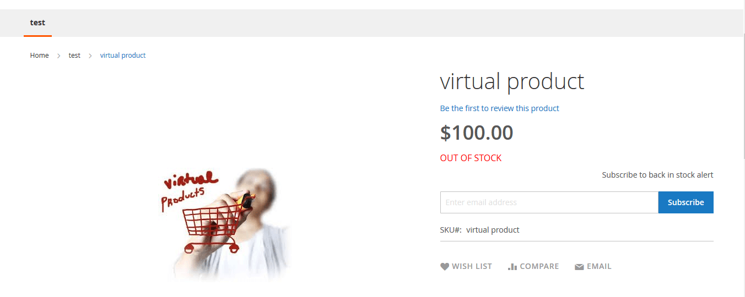Click the EMAIL to a friend link
The height and width of the screenshot is (297, 745).
[x=599, y=267]
